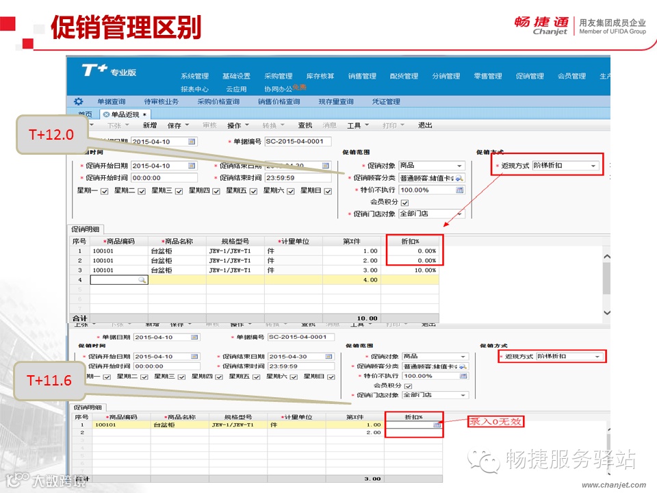Expand 促销门店对象 dropdown in T+11.6 form
Viewport: 657px width, 493px height.
463,395
